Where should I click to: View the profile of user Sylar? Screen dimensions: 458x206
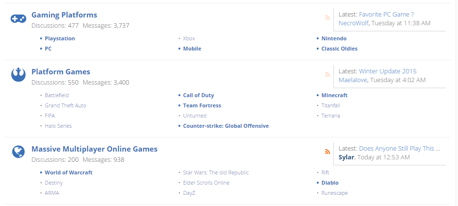(x=347, y=157)
